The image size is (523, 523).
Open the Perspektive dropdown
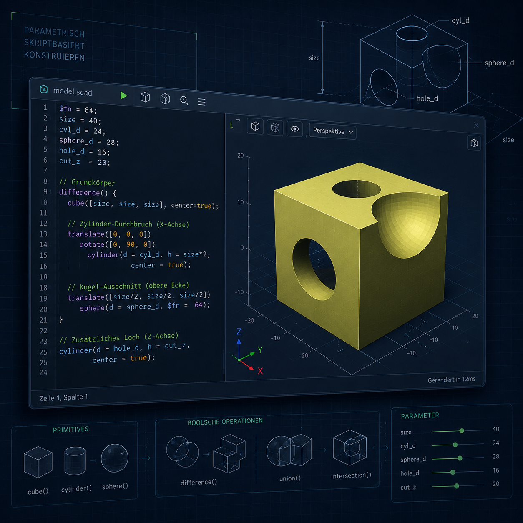tap(332, 131)
